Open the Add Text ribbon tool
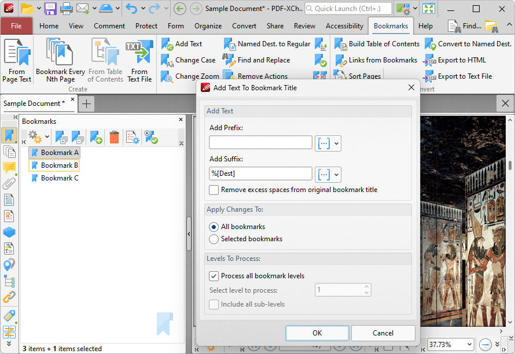This screenshot has width=515, height=354. point(182,44)
